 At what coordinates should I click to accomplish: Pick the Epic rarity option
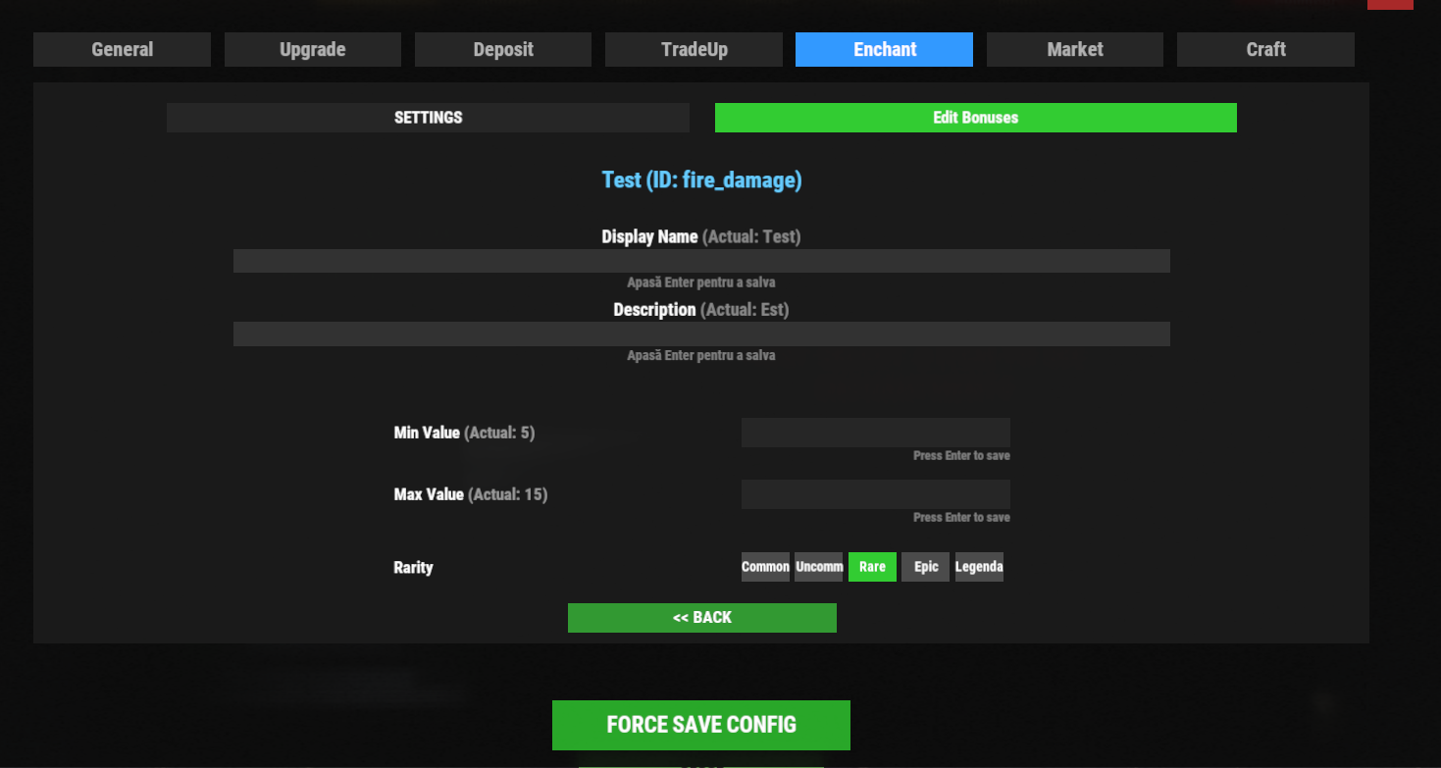[925, 567]
